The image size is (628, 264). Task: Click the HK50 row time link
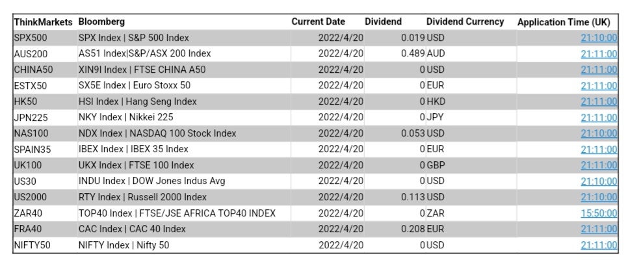click(599, 101)
